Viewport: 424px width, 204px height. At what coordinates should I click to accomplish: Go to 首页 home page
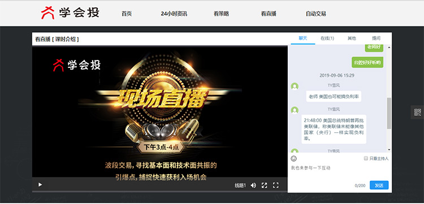point(127,14)
